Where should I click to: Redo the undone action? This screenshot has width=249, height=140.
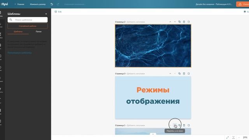tap(58, 4)
